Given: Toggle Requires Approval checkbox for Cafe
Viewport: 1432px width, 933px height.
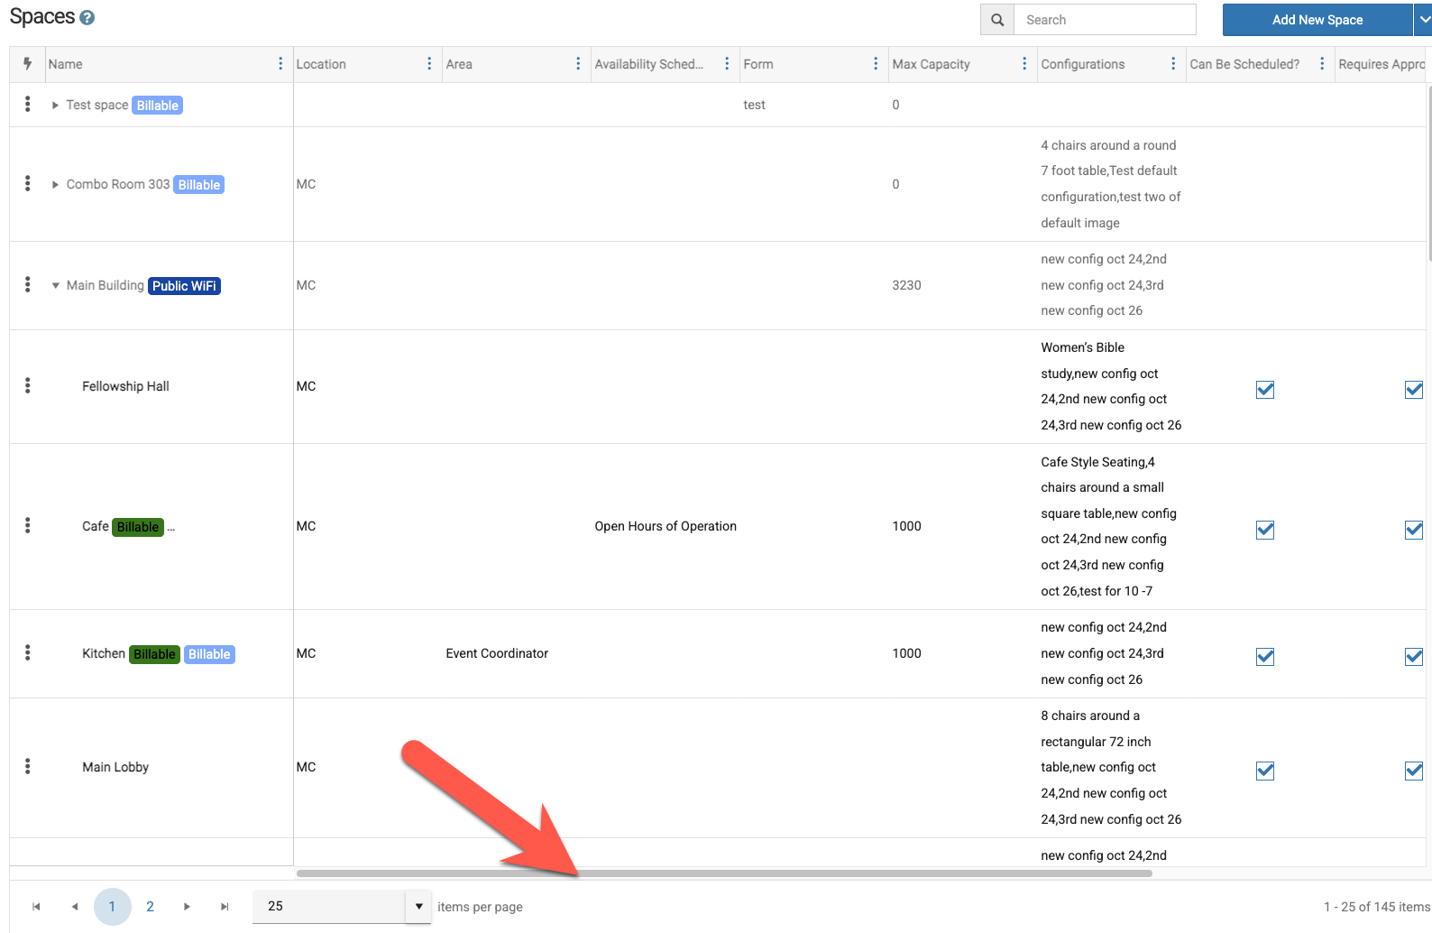Looking at the screenshot, I should tap(1413, 530).
